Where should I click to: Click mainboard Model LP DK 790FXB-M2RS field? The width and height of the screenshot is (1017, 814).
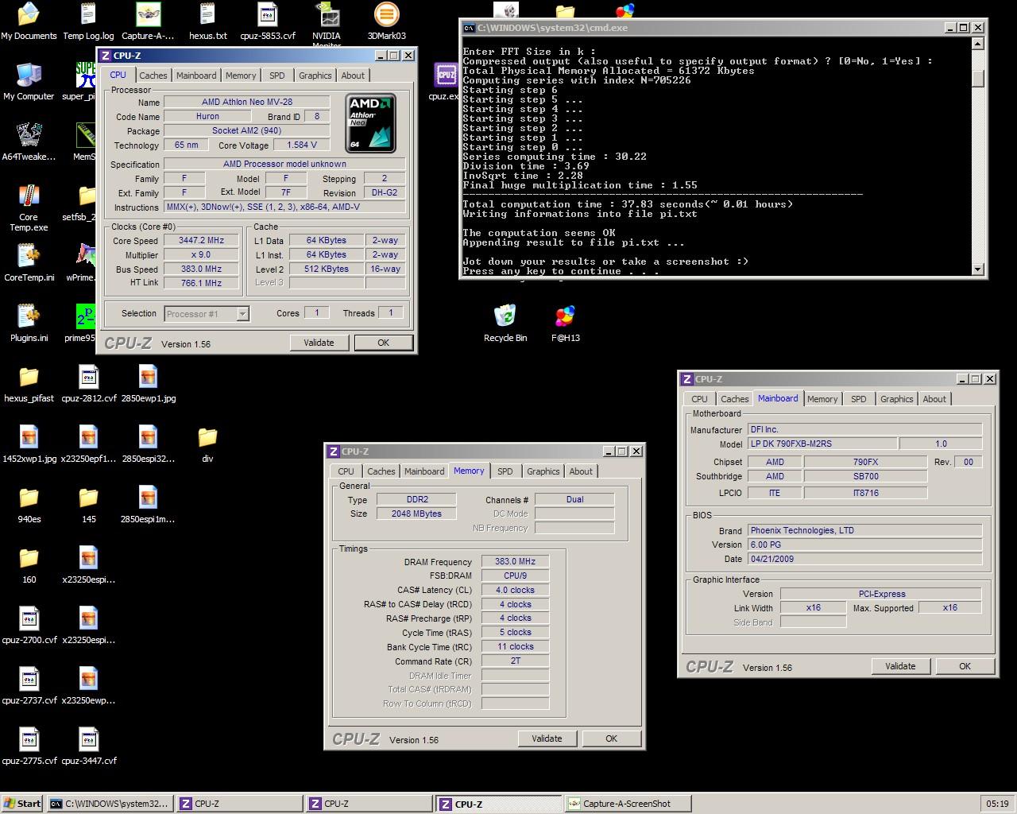(x=822, y=444)
